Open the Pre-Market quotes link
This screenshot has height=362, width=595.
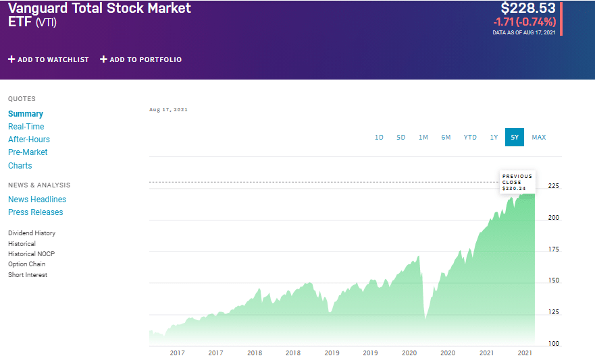coord(28,152)
